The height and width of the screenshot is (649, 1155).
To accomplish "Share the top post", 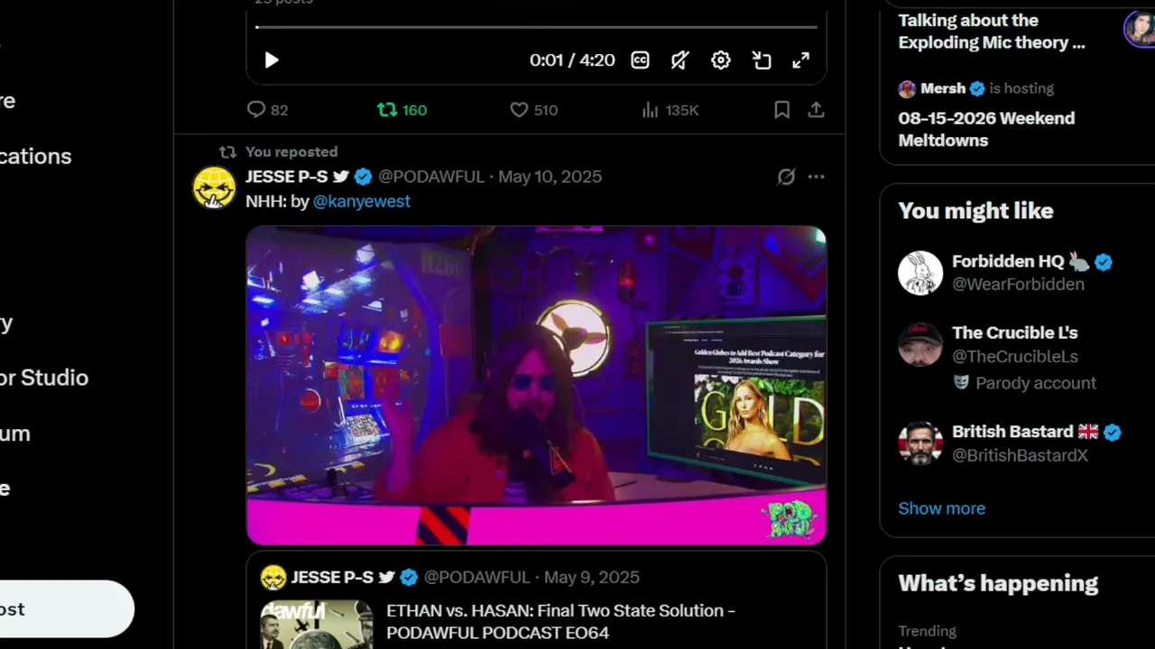I will pos(816,110).
